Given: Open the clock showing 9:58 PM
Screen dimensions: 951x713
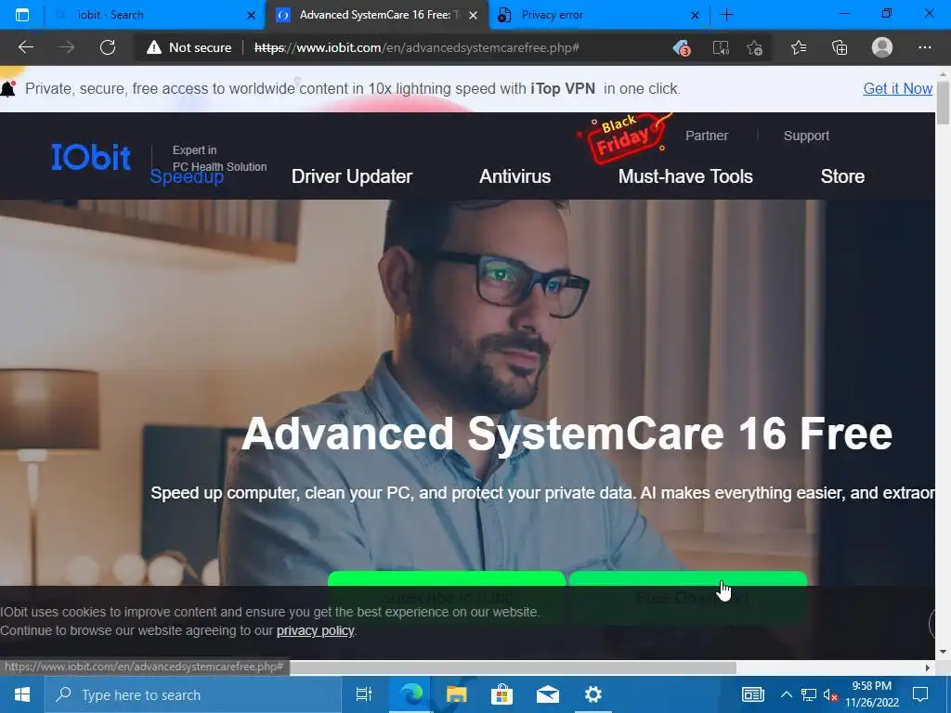Looking at the screenshot, I should pos(871,694).
